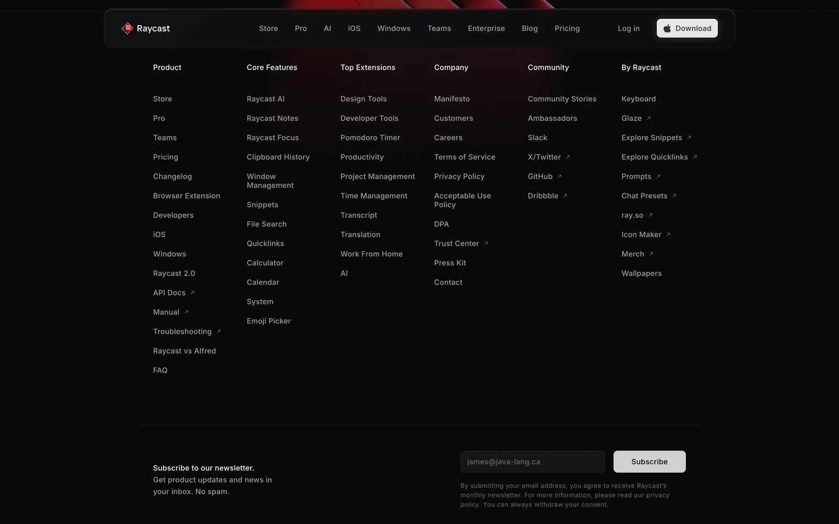Open the Contact link
Screen dimensions: 839x524
point(448,282)
